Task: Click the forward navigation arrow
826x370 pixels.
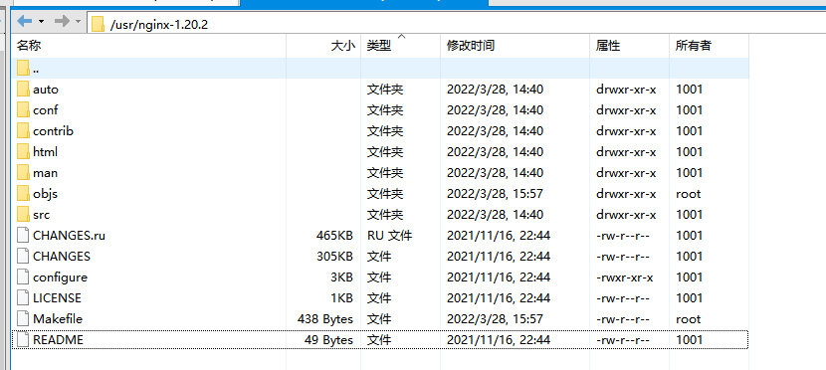Action: (x=62, y=22)
